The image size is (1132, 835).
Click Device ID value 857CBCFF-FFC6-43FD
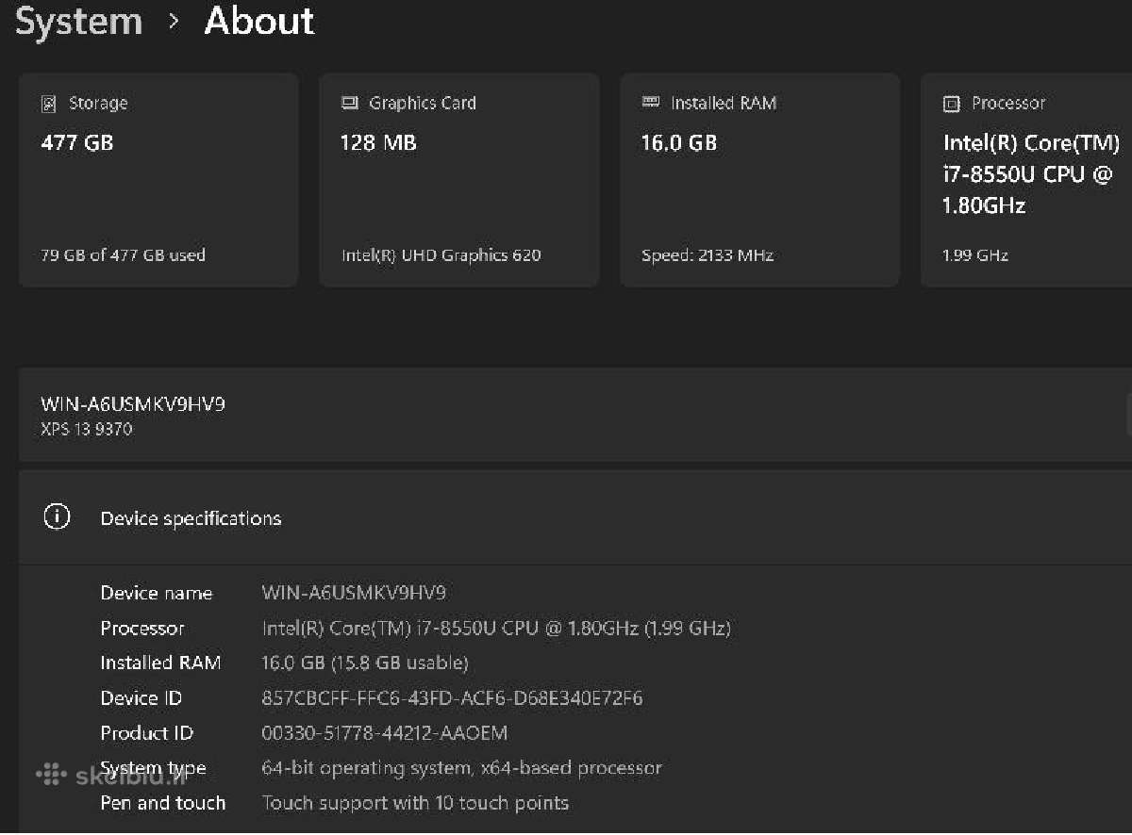[452, 698]
